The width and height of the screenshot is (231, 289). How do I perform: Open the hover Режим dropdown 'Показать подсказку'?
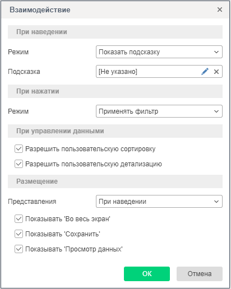159,52
